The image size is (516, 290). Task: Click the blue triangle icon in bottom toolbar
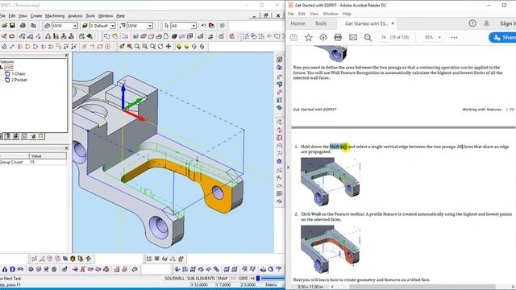pos(5,269)
